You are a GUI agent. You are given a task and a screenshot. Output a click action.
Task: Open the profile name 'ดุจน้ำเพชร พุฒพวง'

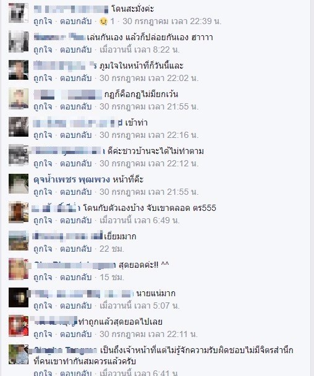point(72,179)
